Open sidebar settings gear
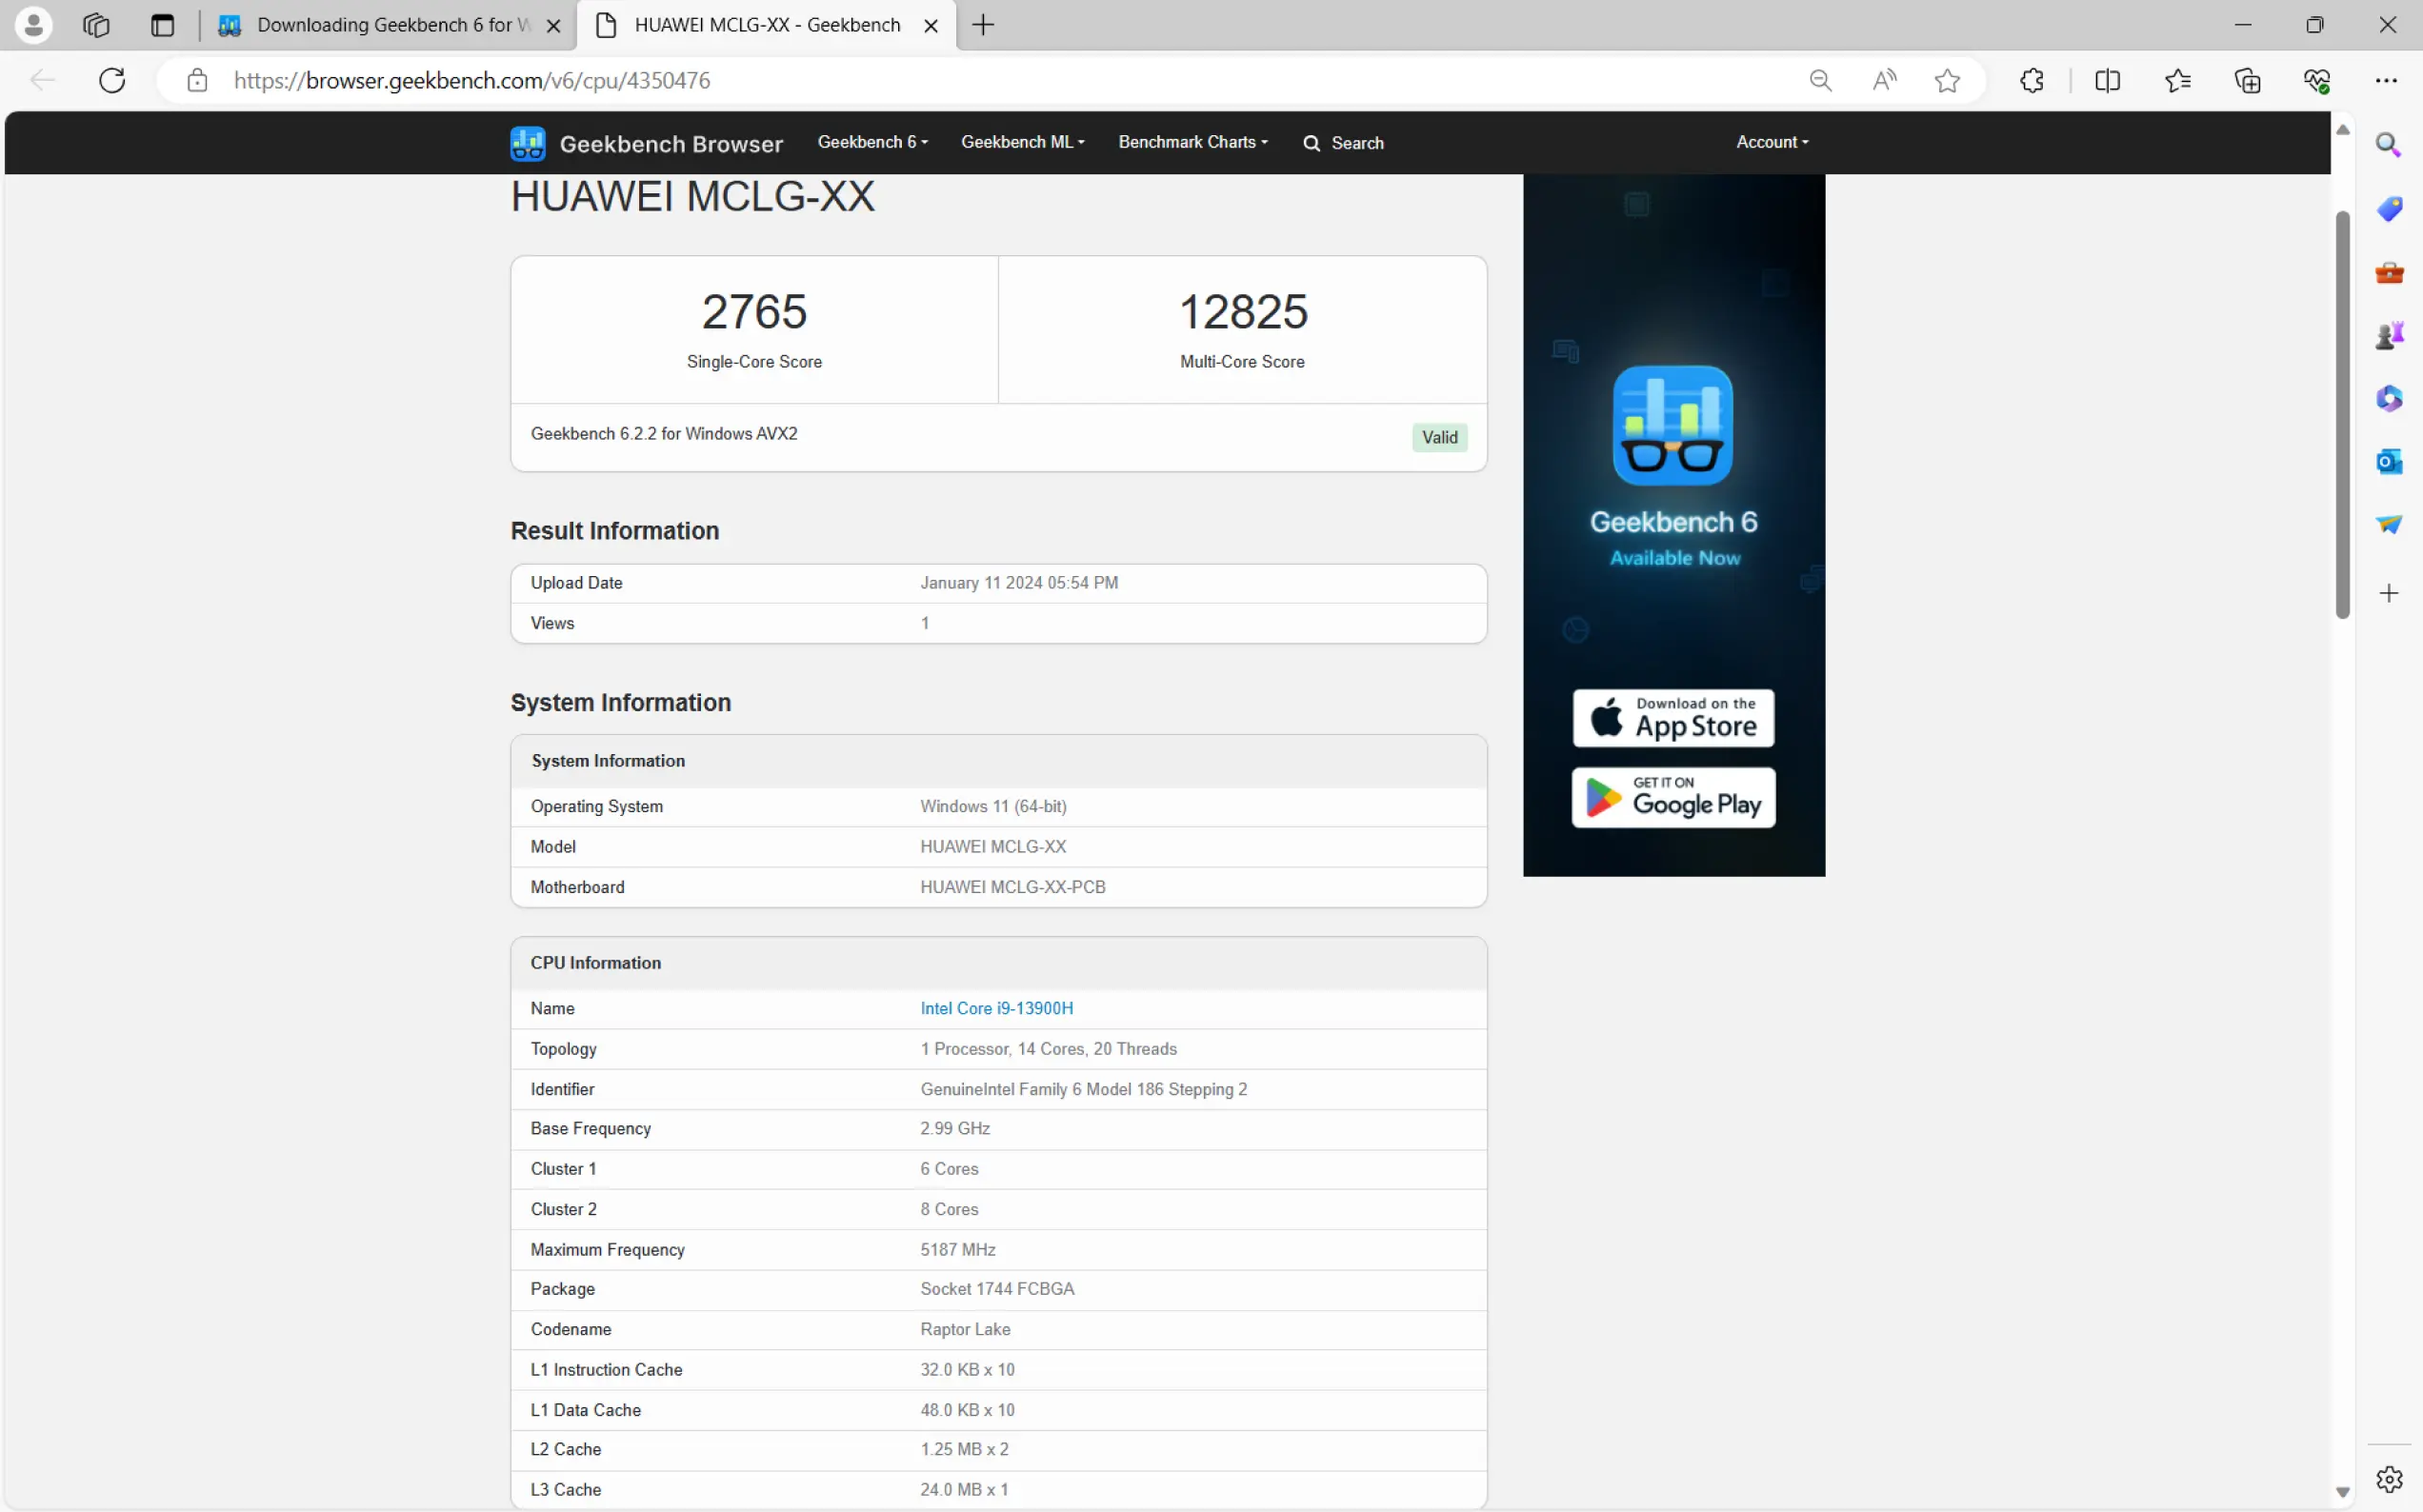Viewport: 2423px width, 1512px height. 2388,1478
